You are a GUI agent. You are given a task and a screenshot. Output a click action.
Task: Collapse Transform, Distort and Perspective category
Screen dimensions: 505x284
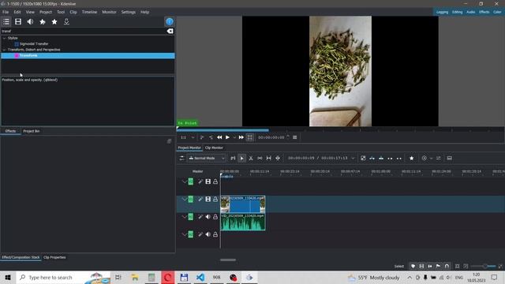point(4,50)
